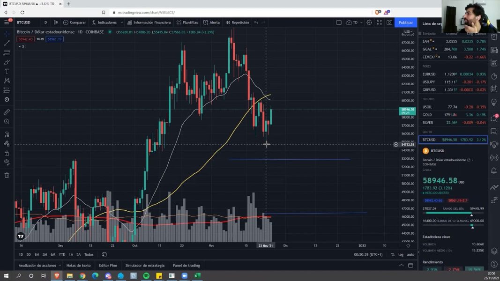Select EURUSD in the watchlist
Image resolution: width=500 pixels, height=281 pixels.
(x=453, y=74)
